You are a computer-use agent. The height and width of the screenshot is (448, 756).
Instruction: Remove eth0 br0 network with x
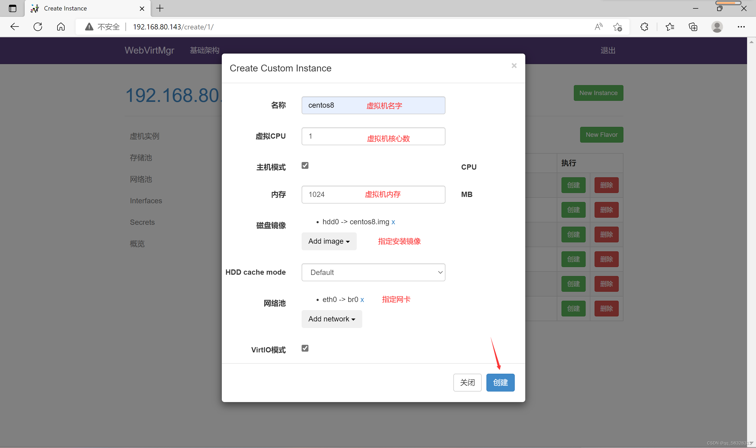[x=362, y=300]
